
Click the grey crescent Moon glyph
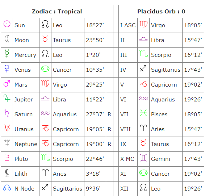pyautogui.click(x=7, y=39)
